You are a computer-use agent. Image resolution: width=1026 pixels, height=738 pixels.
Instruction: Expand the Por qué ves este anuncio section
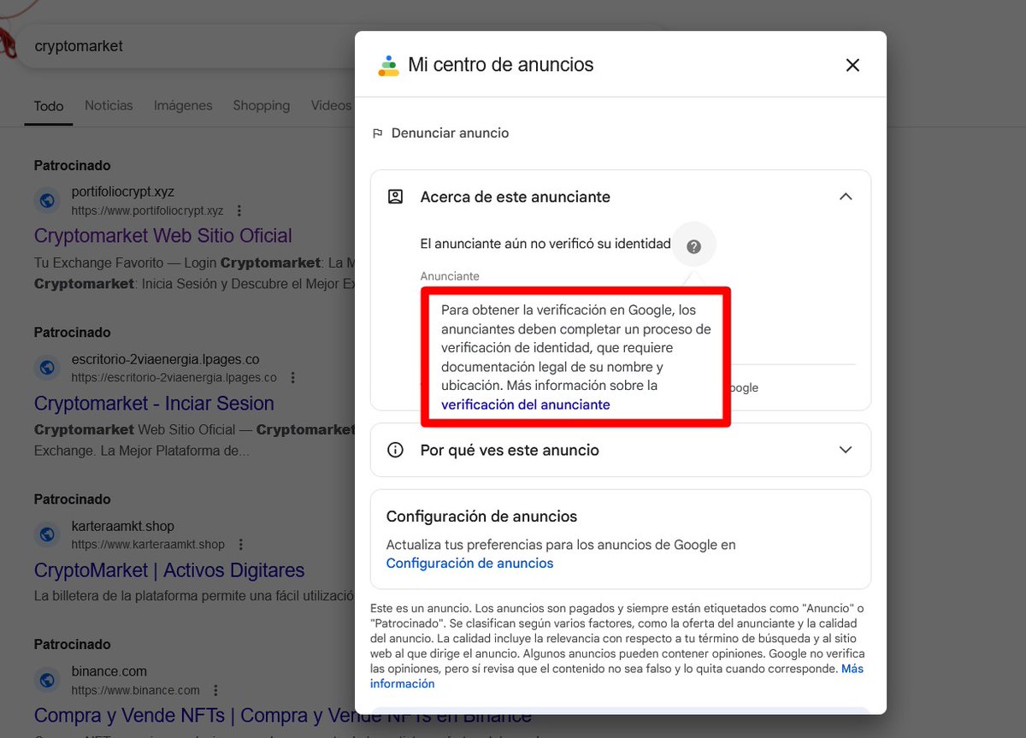[846, 450]
